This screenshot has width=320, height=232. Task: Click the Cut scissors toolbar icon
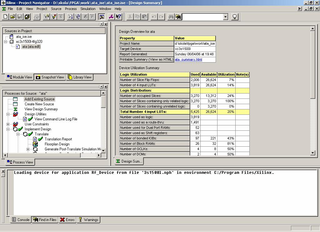click(x=130, y=17)
